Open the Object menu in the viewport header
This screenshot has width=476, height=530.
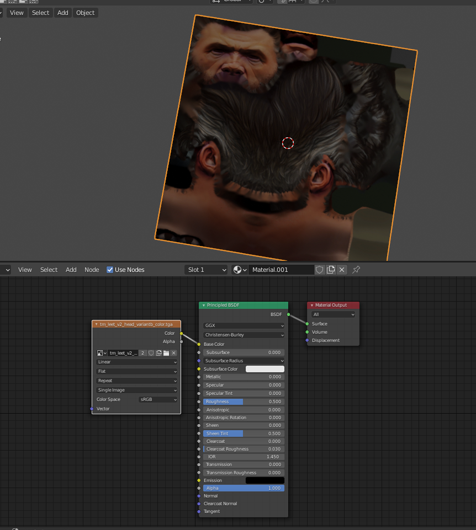point(85,13)
